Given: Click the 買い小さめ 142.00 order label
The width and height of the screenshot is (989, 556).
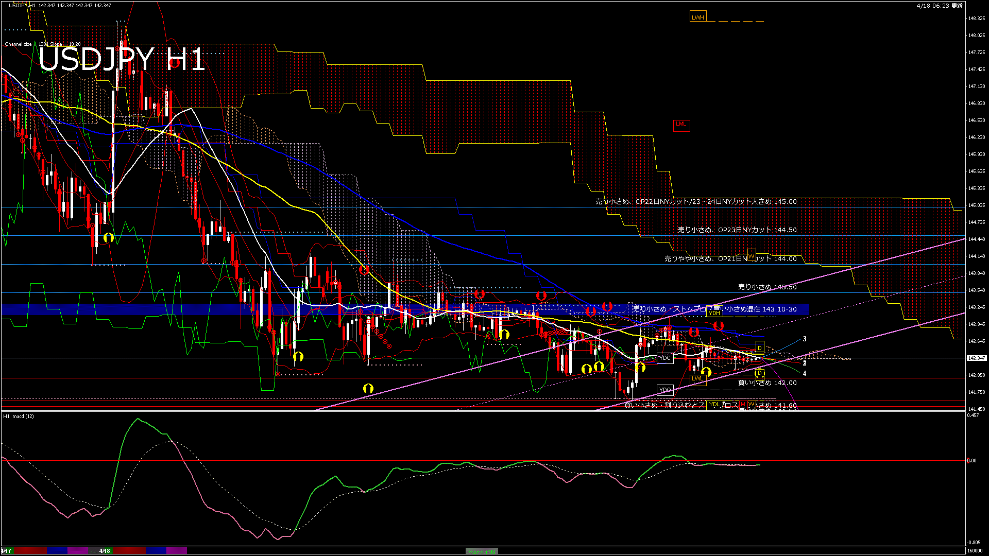Looking at the screenshot, I should click(767, 383).
